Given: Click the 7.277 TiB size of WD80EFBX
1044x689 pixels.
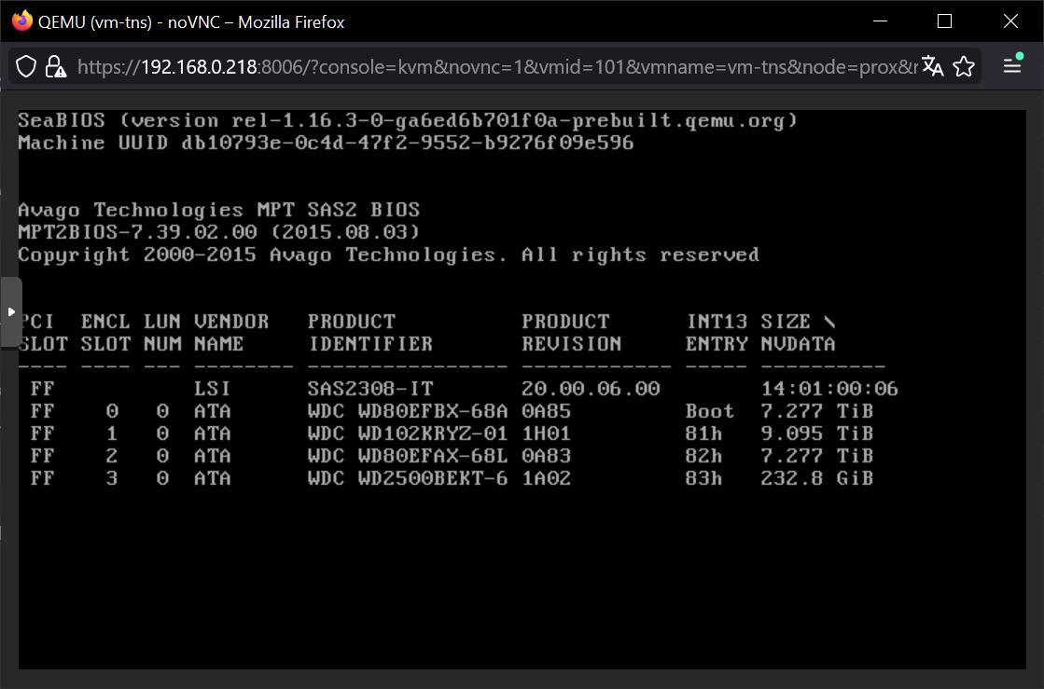Looking at the screenshot, I should coord(817,411).
